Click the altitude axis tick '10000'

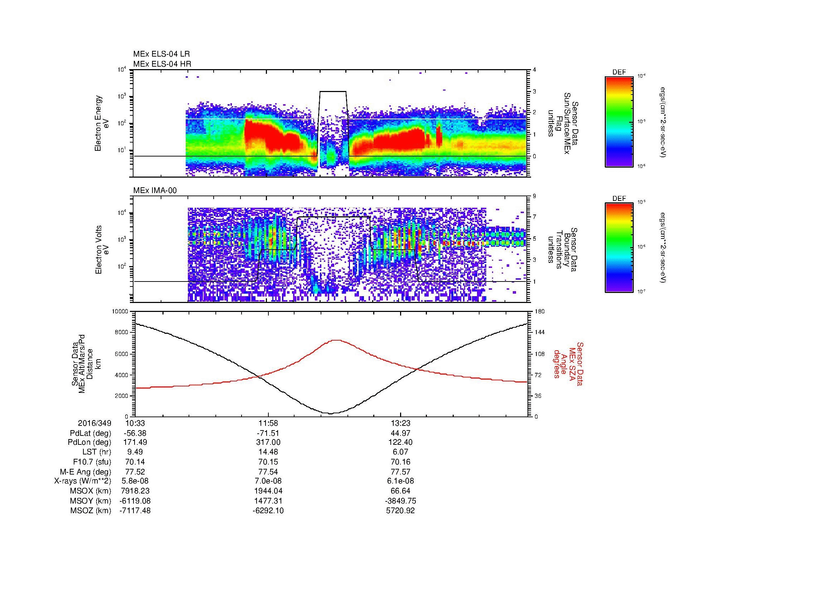click(x=121, y=312)
